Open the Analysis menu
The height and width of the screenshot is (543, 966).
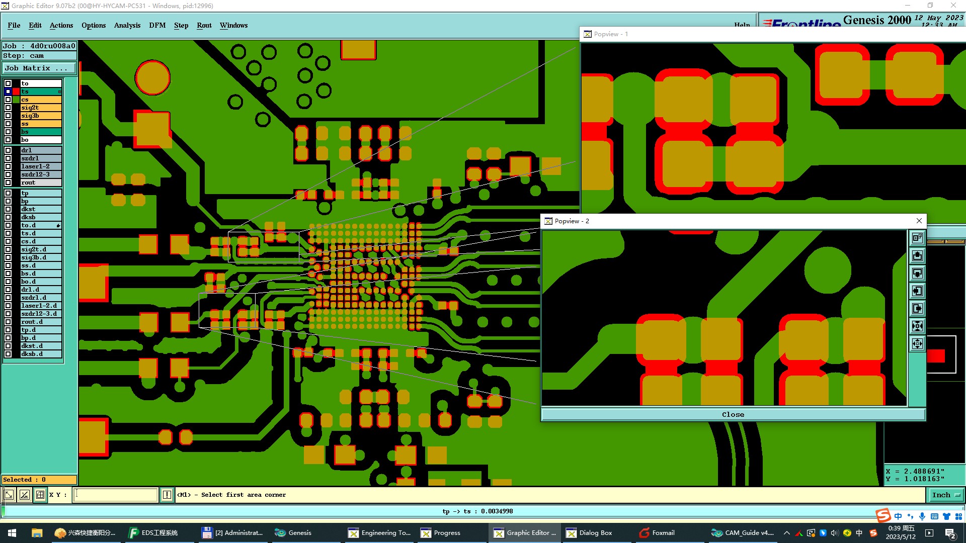[x=127, y=25]
